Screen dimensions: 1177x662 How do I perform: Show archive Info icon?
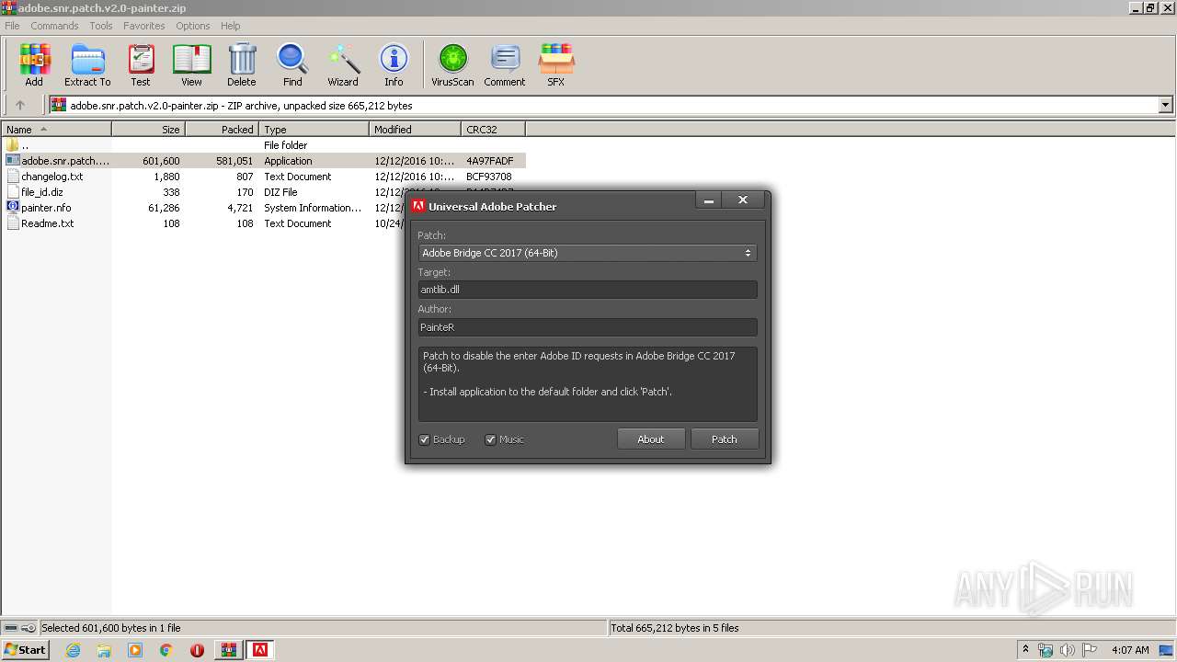coord(394,64)
